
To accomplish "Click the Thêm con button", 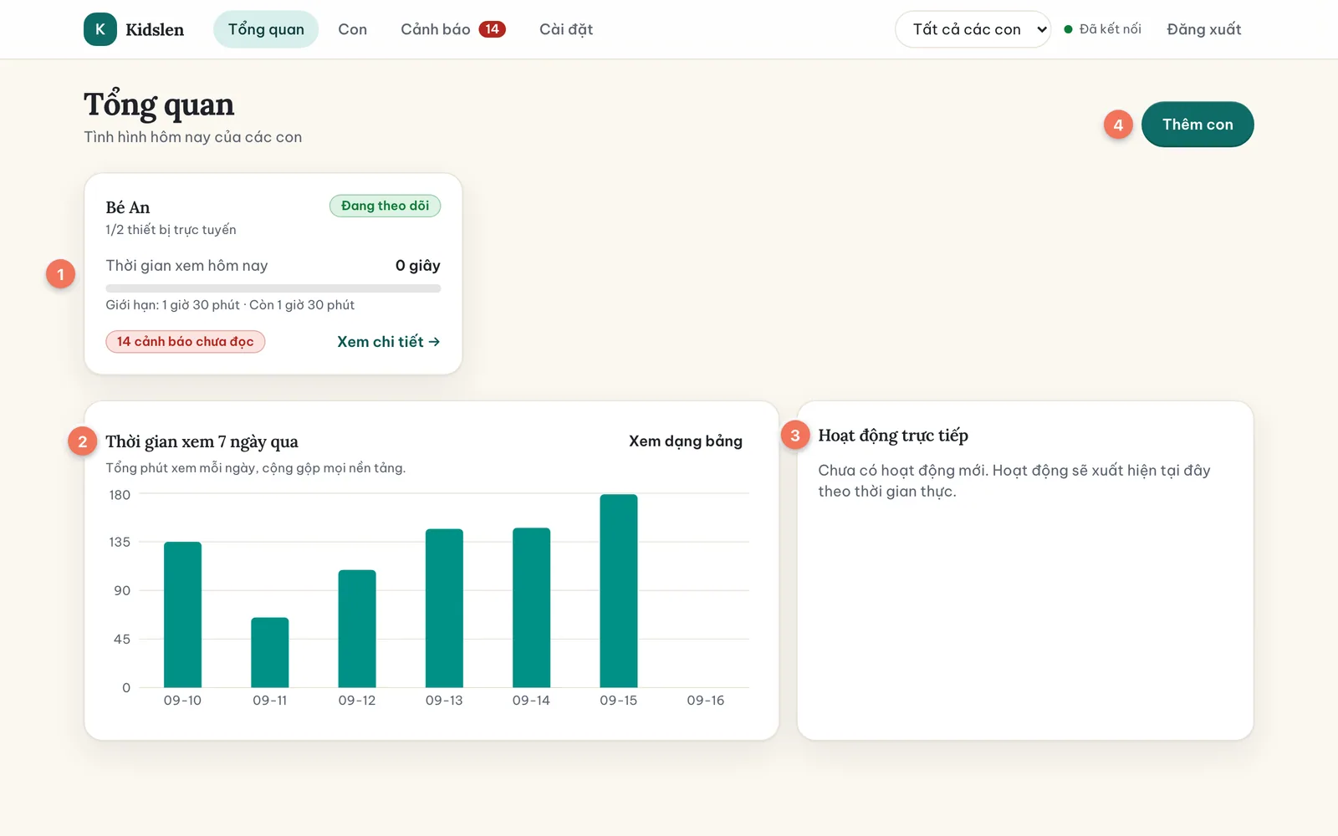I will pyautogui.click(x=1198, y=125).
